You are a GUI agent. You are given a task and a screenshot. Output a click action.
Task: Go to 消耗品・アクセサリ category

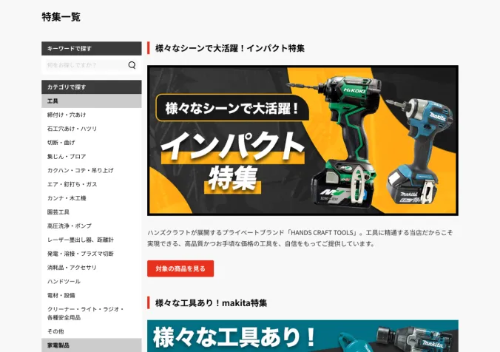tap(72, 267)
